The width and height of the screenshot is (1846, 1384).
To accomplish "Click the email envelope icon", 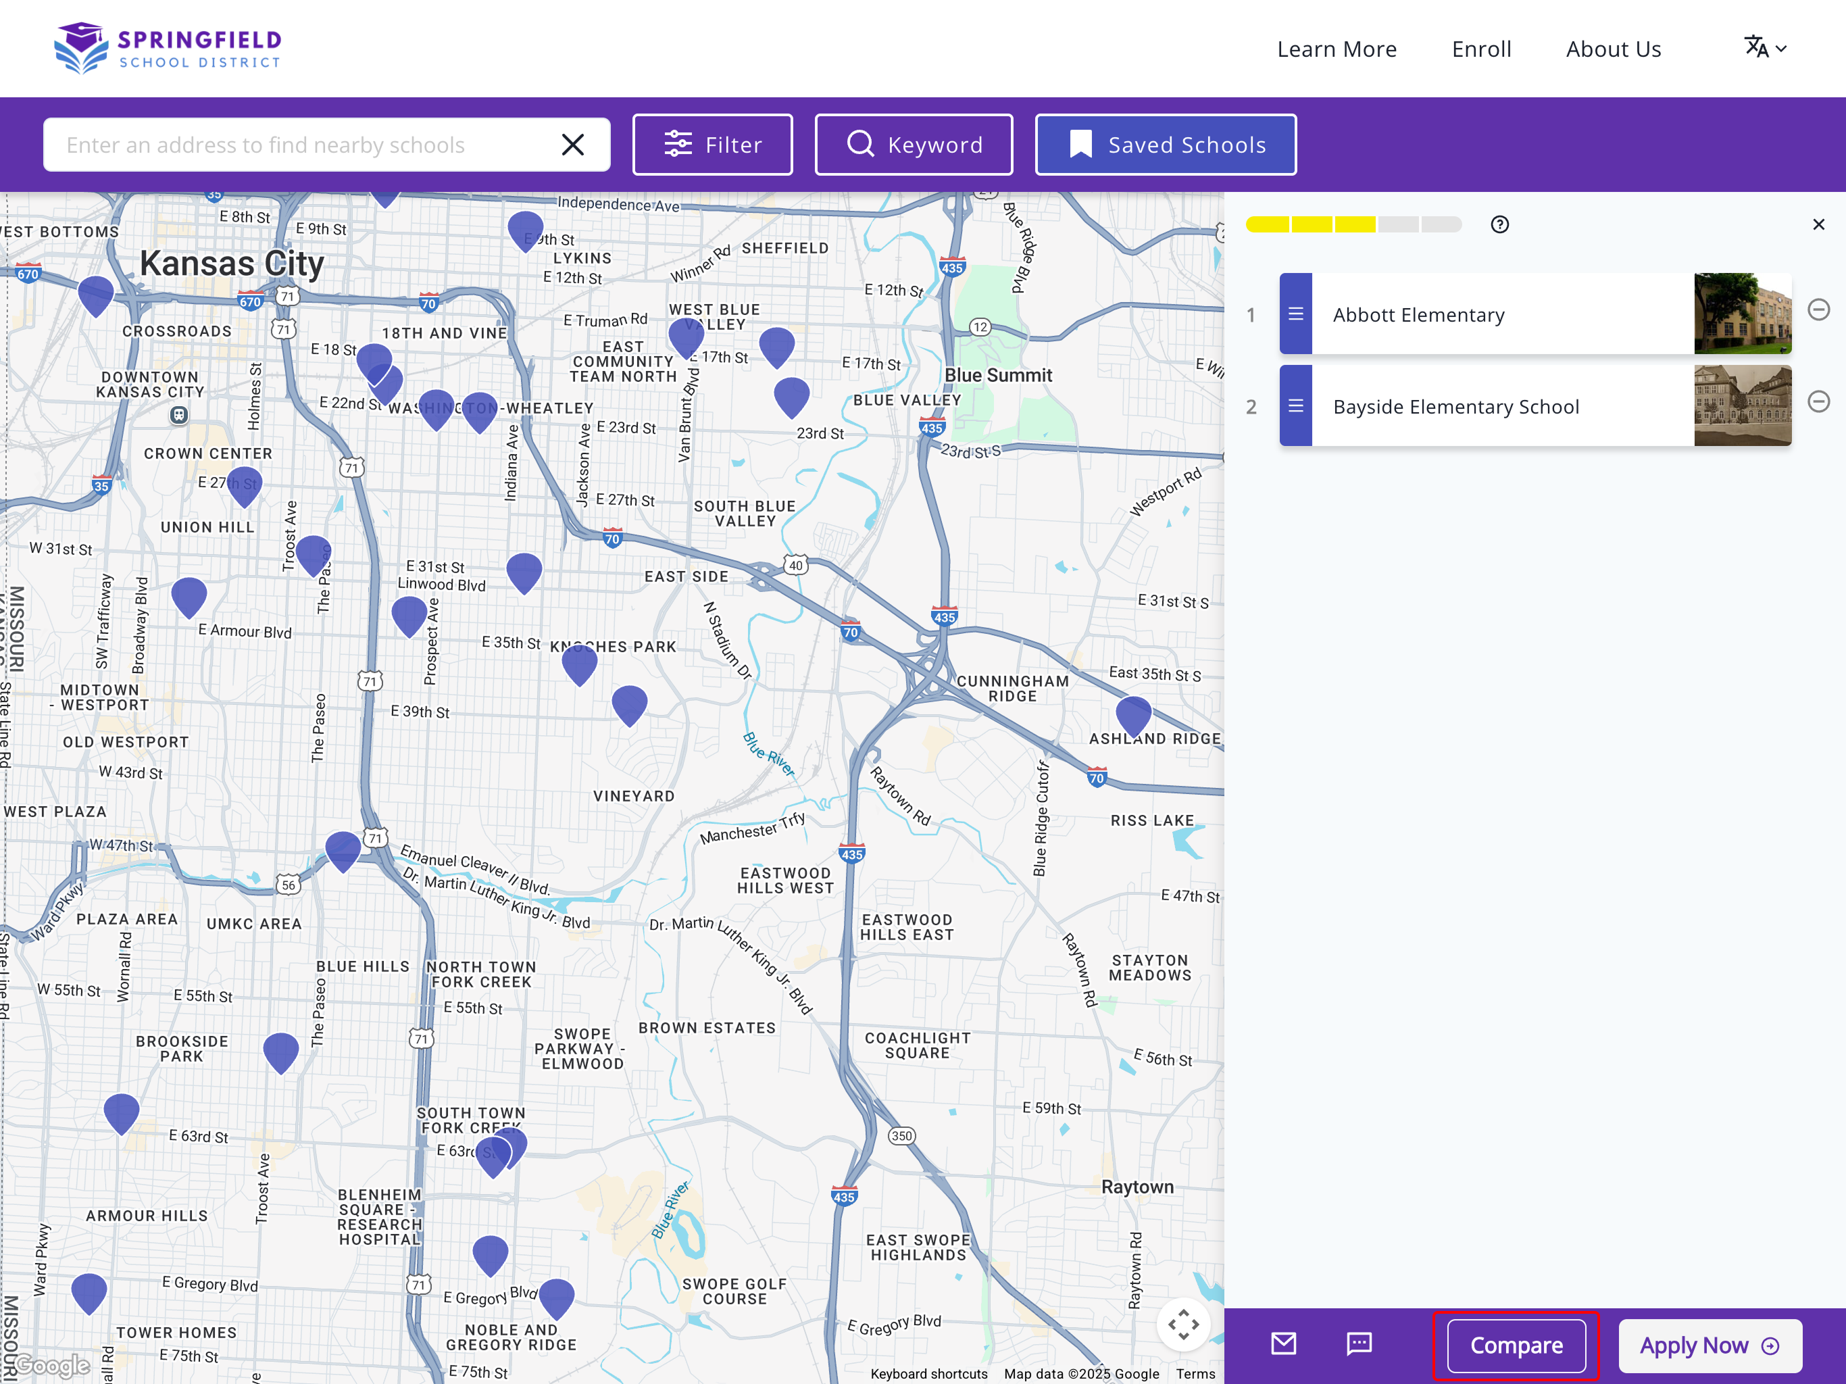I will pos(1282,1344).
